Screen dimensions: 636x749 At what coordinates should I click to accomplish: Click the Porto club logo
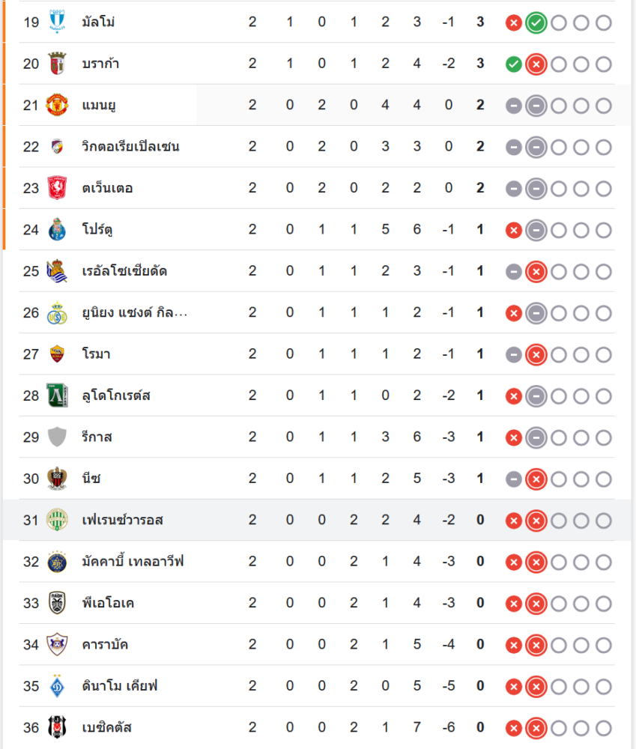point(57,229)
